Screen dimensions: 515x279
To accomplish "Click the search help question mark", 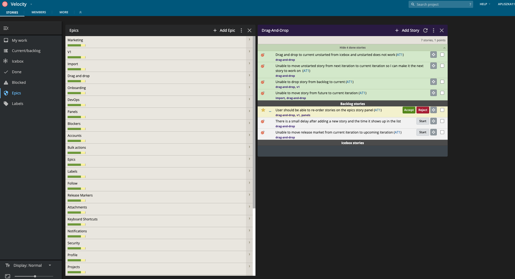I will coord(470,4).
